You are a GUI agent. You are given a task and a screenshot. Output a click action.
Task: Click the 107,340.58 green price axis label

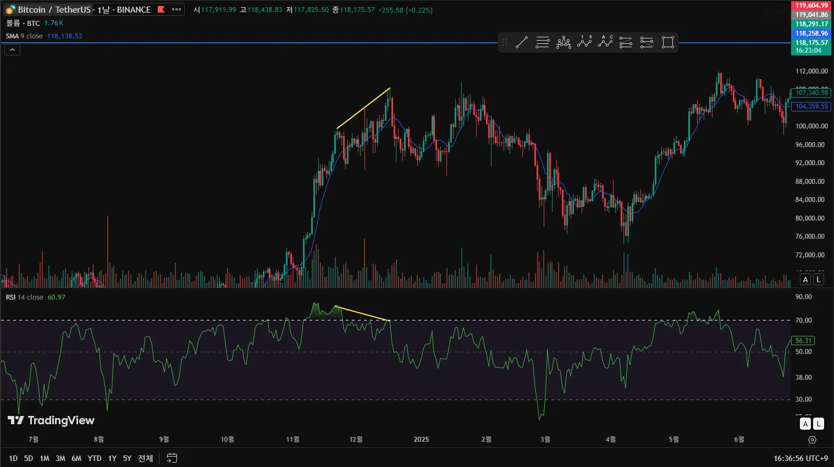[x=811, y=93]
